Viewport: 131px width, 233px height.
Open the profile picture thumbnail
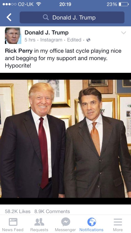(13, 36)
